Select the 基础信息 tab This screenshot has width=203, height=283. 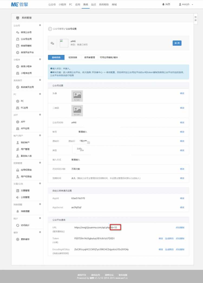click(x=56, y=57)
